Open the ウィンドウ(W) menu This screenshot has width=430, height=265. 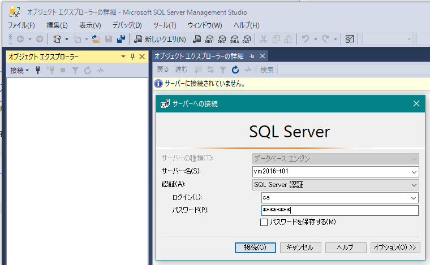point(205,25)
